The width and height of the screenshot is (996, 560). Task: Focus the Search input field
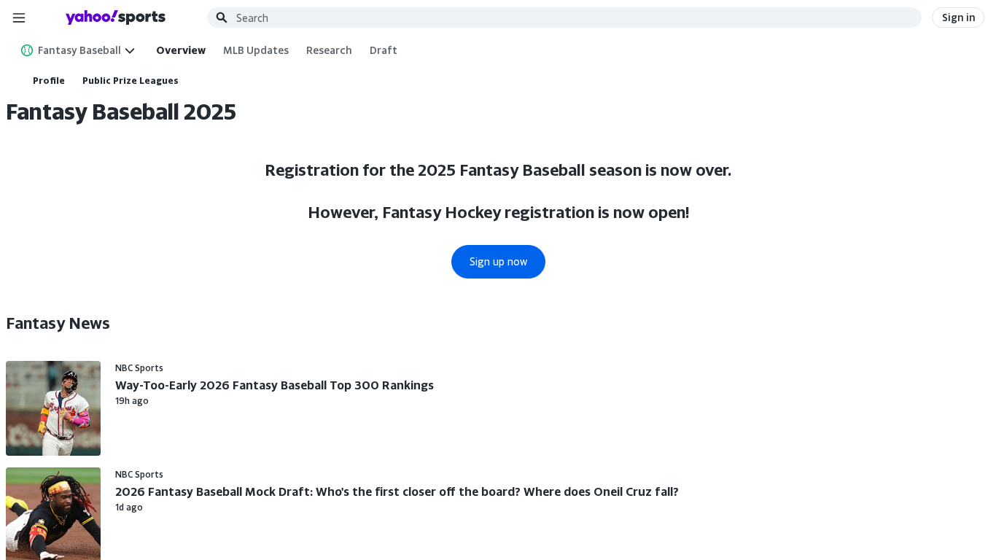click(x=569, y=17)
